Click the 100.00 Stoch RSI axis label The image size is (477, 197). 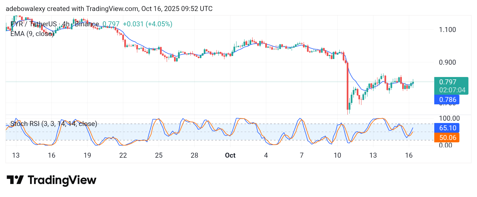point(449,118)
